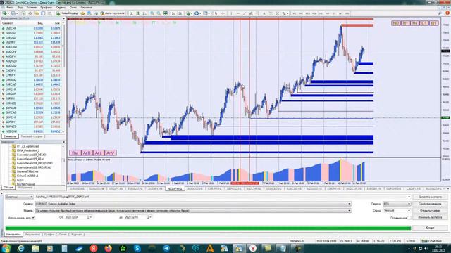The height and width of the screenshot is (253, 451).
Task: Open the Справка menu
Action: [x=86, y=8]
